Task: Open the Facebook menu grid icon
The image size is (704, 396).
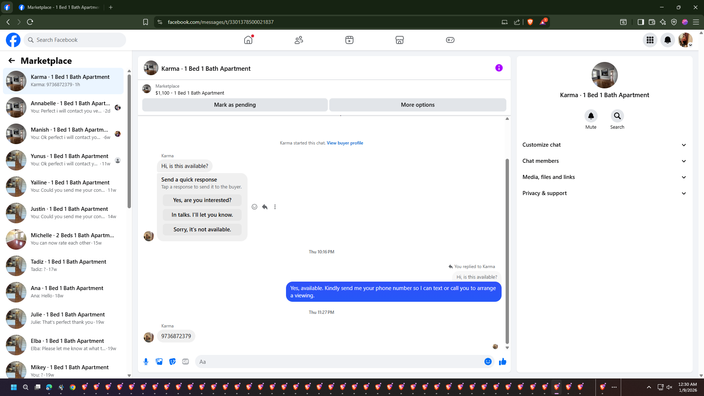Action: tap(650, 40)
